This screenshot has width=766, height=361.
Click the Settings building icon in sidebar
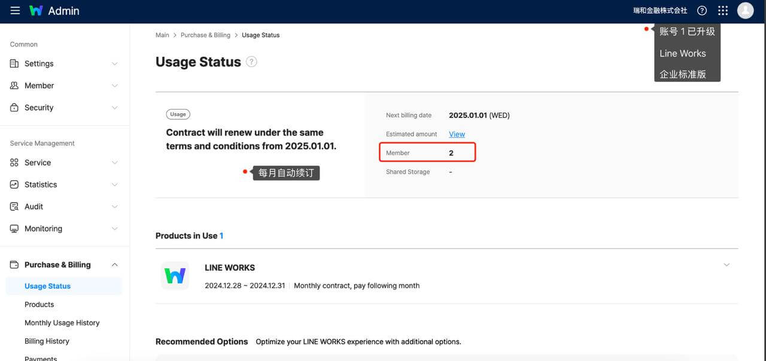(x=14, y=63)
